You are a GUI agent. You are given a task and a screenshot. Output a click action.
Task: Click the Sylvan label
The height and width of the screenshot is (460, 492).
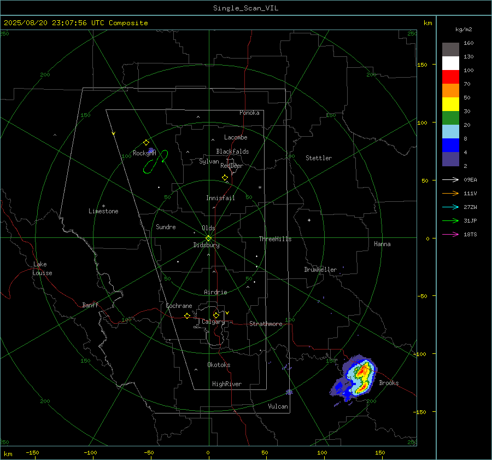click(209, 161)
